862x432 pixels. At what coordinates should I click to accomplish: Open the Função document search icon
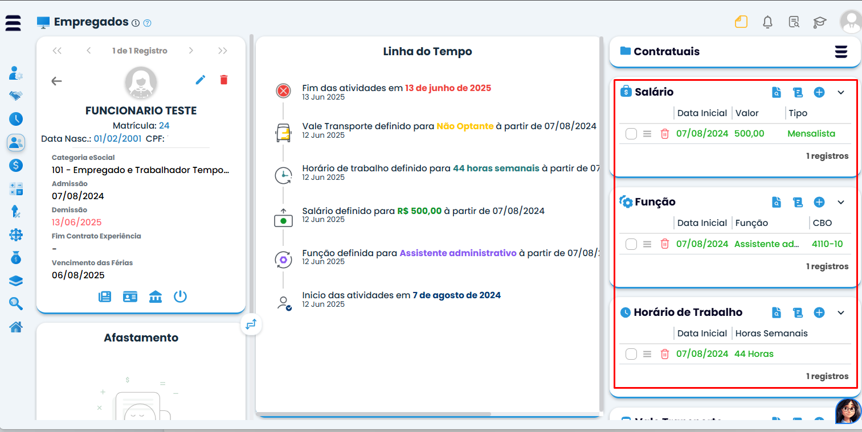point(776,202)
